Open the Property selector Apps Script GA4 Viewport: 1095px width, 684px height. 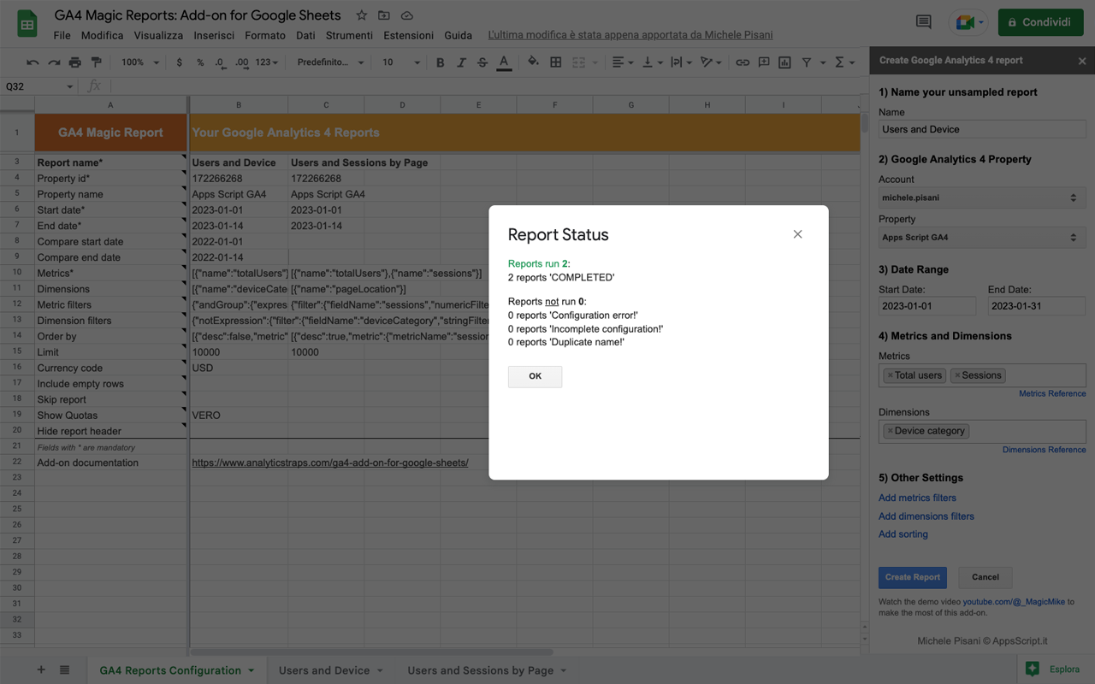[981, 237]
